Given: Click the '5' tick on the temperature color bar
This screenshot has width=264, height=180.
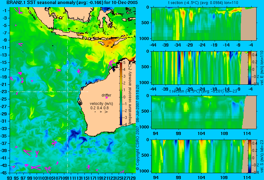Looking at the screenshot, I should (x=124, y=63).
